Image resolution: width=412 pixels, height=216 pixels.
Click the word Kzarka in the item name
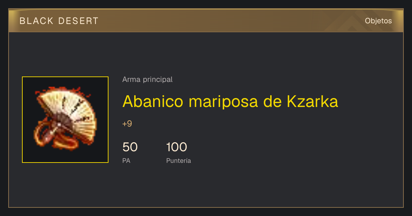[x=312, y=101]
